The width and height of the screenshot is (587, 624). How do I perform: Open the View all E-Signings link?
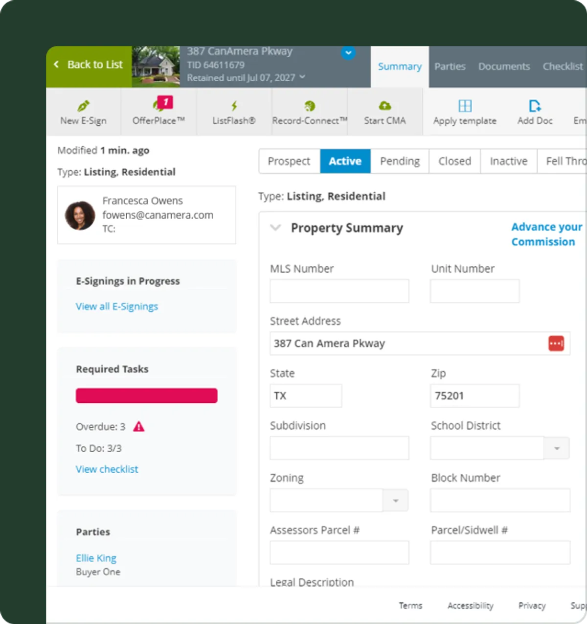(117, 306)
